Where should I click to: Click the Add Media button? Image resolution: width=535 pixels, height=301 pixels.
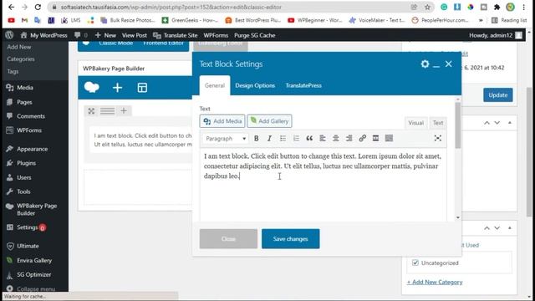(222, 120)
